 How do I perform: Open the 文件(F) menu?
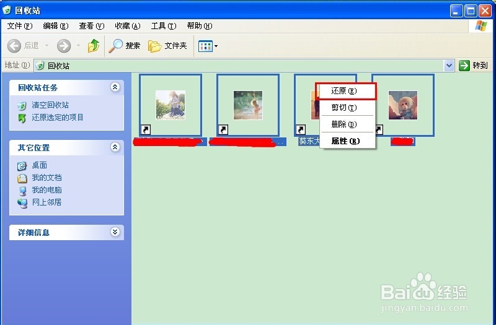pos(20,26)
